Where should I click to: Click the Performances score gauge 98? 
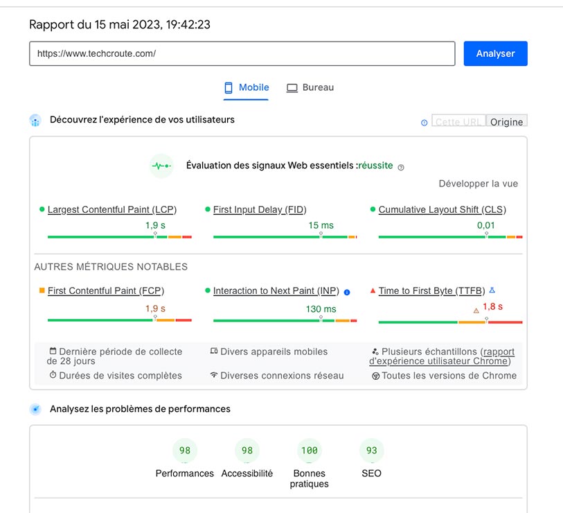185,451
